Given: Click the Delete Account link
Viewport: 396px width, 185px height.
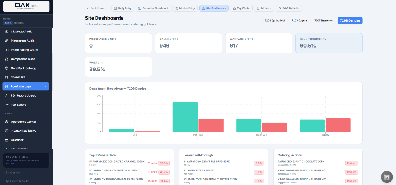Looking at the screenshot, I should pyautogui.click(x=17, y=181).
